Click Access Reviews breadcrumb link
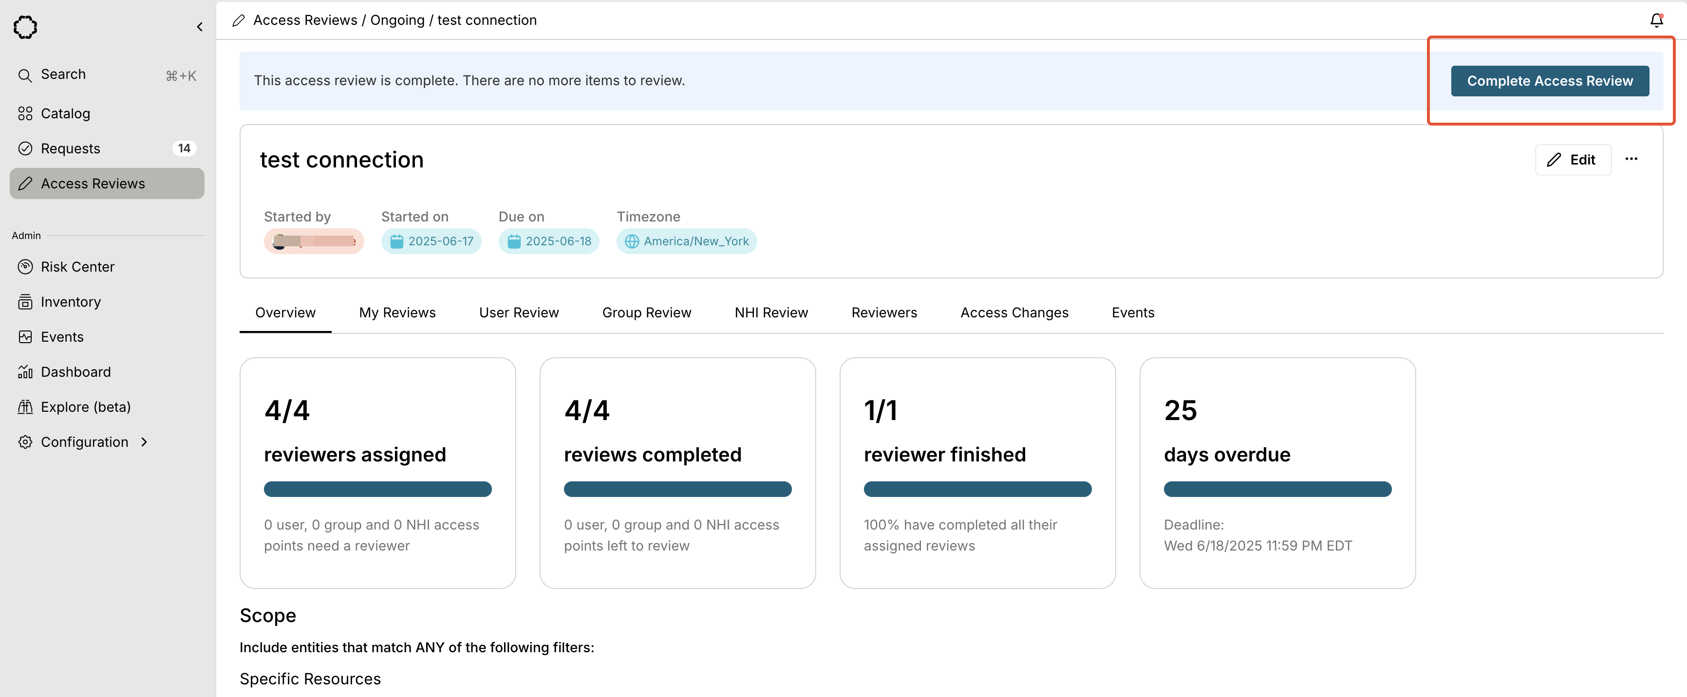 click(x=304, y=20)
